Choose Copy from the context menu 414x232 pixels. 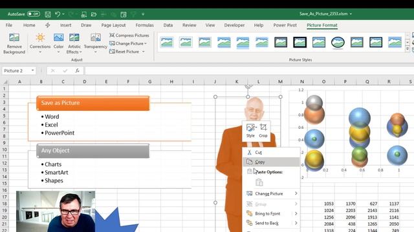click(272, 162)
